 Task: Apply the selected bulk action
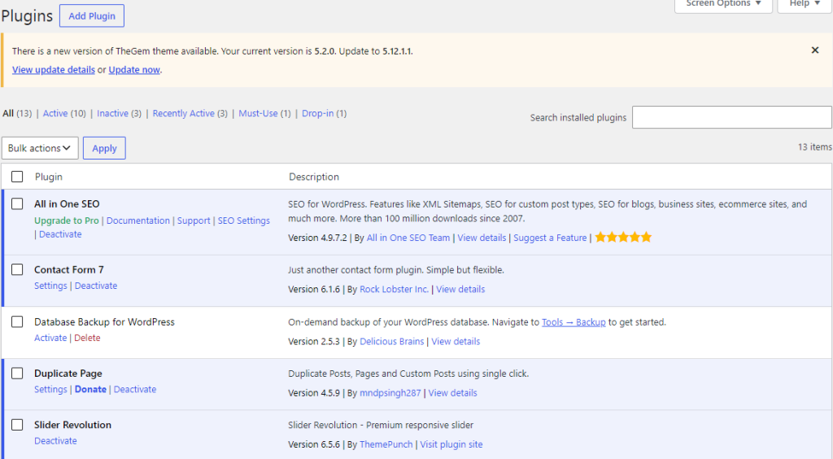pos(104,148)
